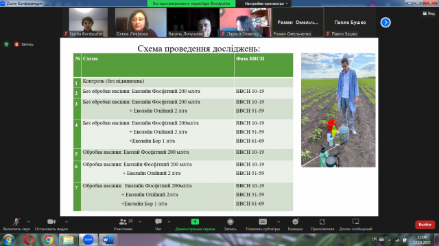Expand audio options arrow next to microphone
Viewport: 439px width, 246px height.
click(x=29, y=221)
